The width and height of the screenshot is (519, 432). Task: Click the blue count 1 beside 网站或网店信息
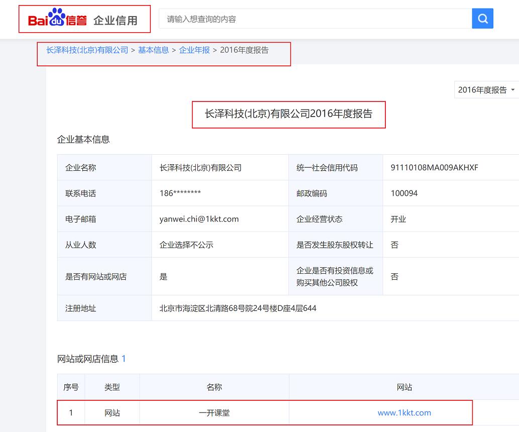click(123, 359)
